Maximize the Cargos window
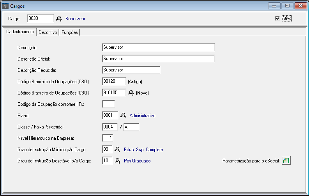 click(287, 6)
